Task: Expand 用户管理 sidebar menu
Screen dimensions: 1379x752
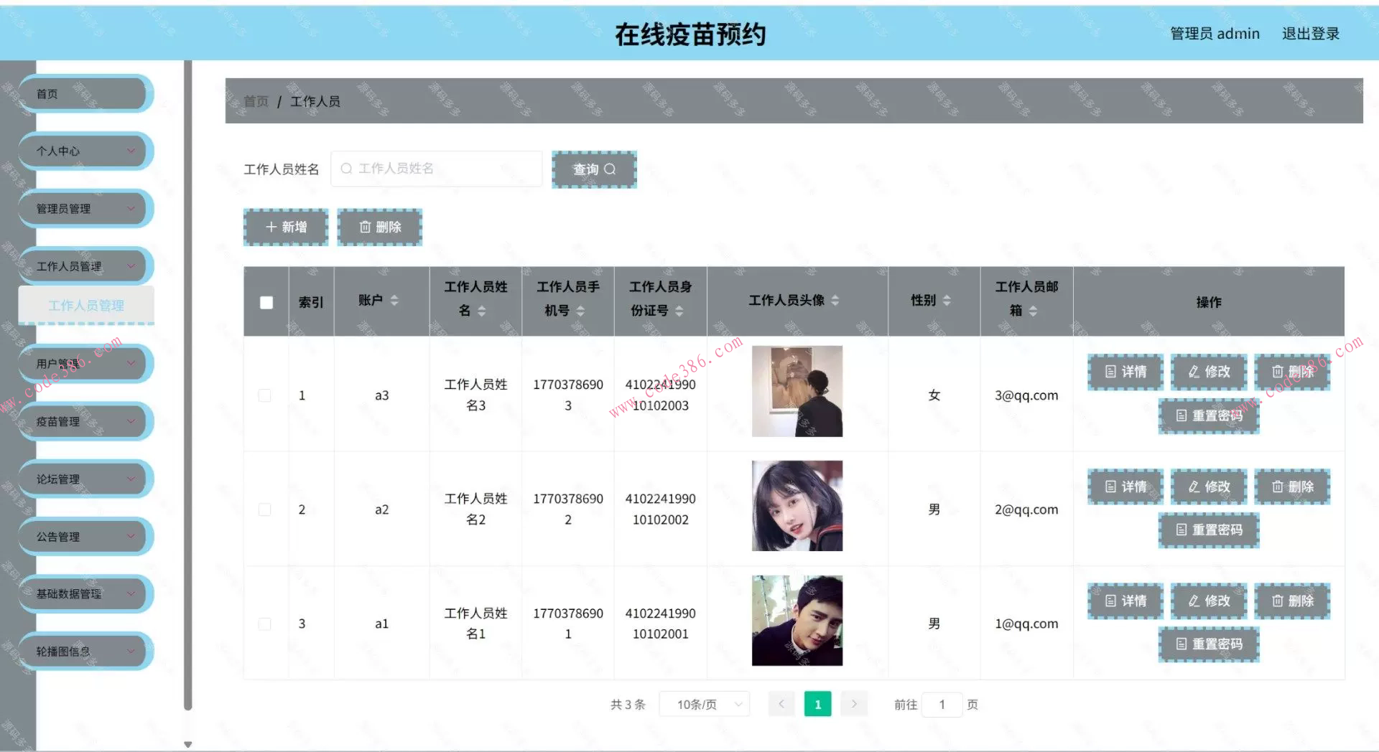Action: point(86,364)
